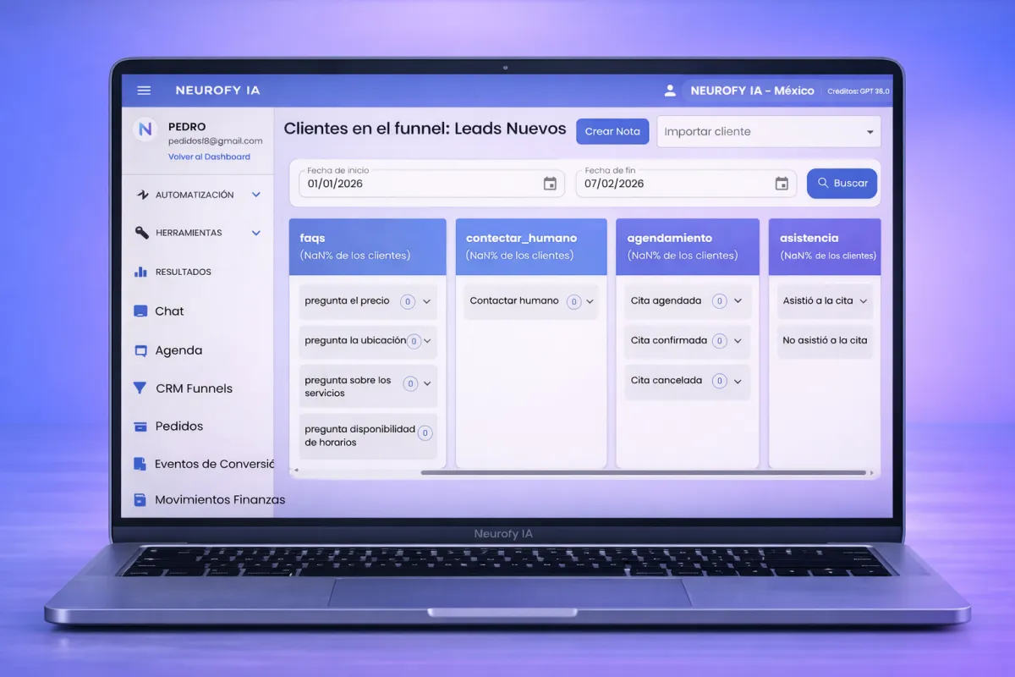Click the count badge for Contactar humano
The image size is (1015, 677).
pos(574,301)
